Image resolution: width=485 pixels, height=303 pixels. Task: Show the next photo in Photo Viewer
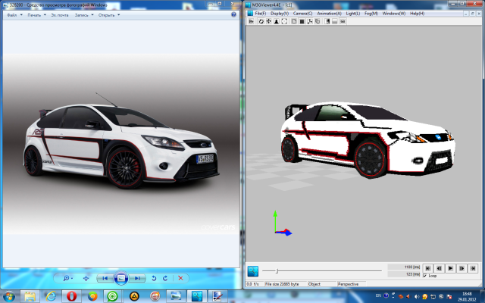click(136, 278)
